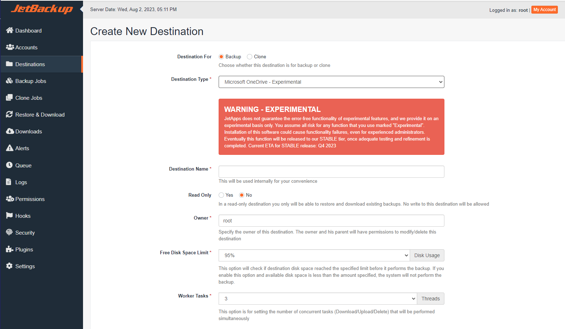Click the Backup Jobs cubes icon
The image size is (565, 329).
9,81
